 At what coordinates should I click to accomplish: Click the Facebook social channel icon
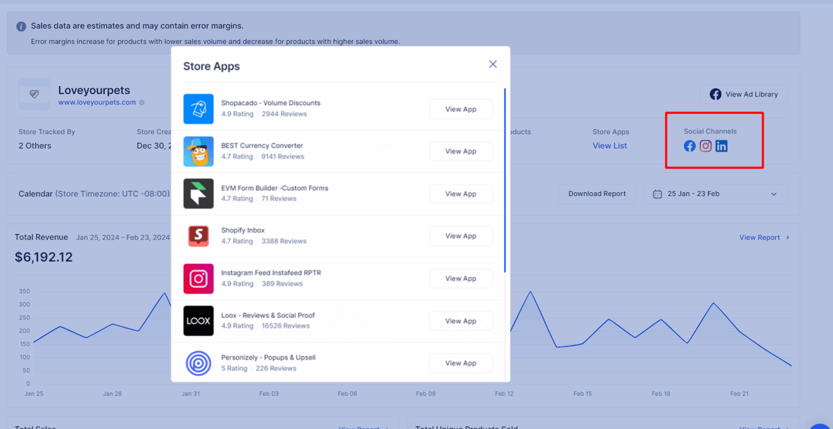click(689, 146)
